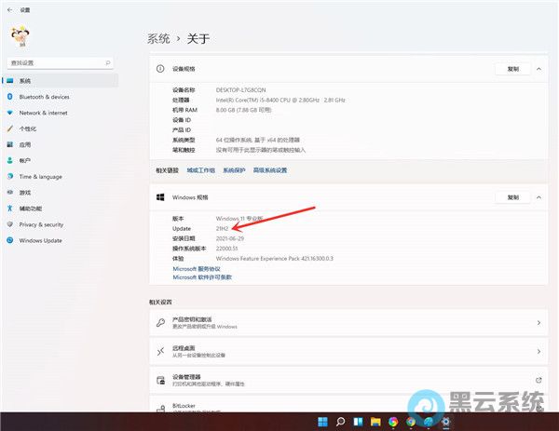
Task: Click the Network wifi icon in sidebar
Action: tap(10, 113)
